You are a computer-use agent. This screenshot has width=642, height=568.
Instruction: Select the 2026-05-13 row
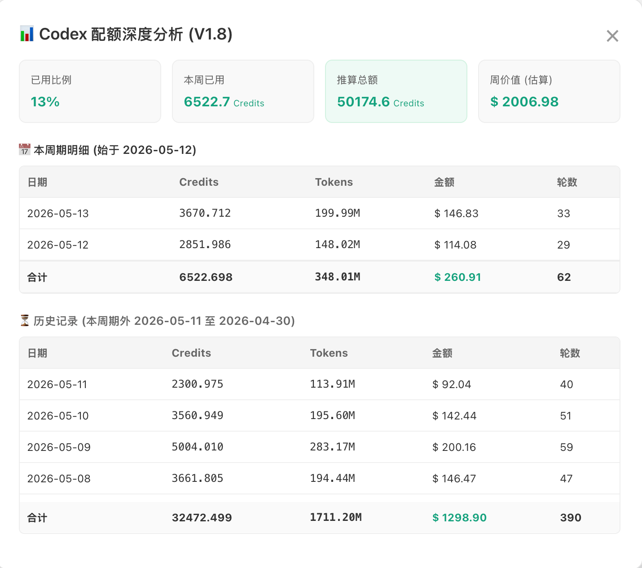[x=320, y=213]
